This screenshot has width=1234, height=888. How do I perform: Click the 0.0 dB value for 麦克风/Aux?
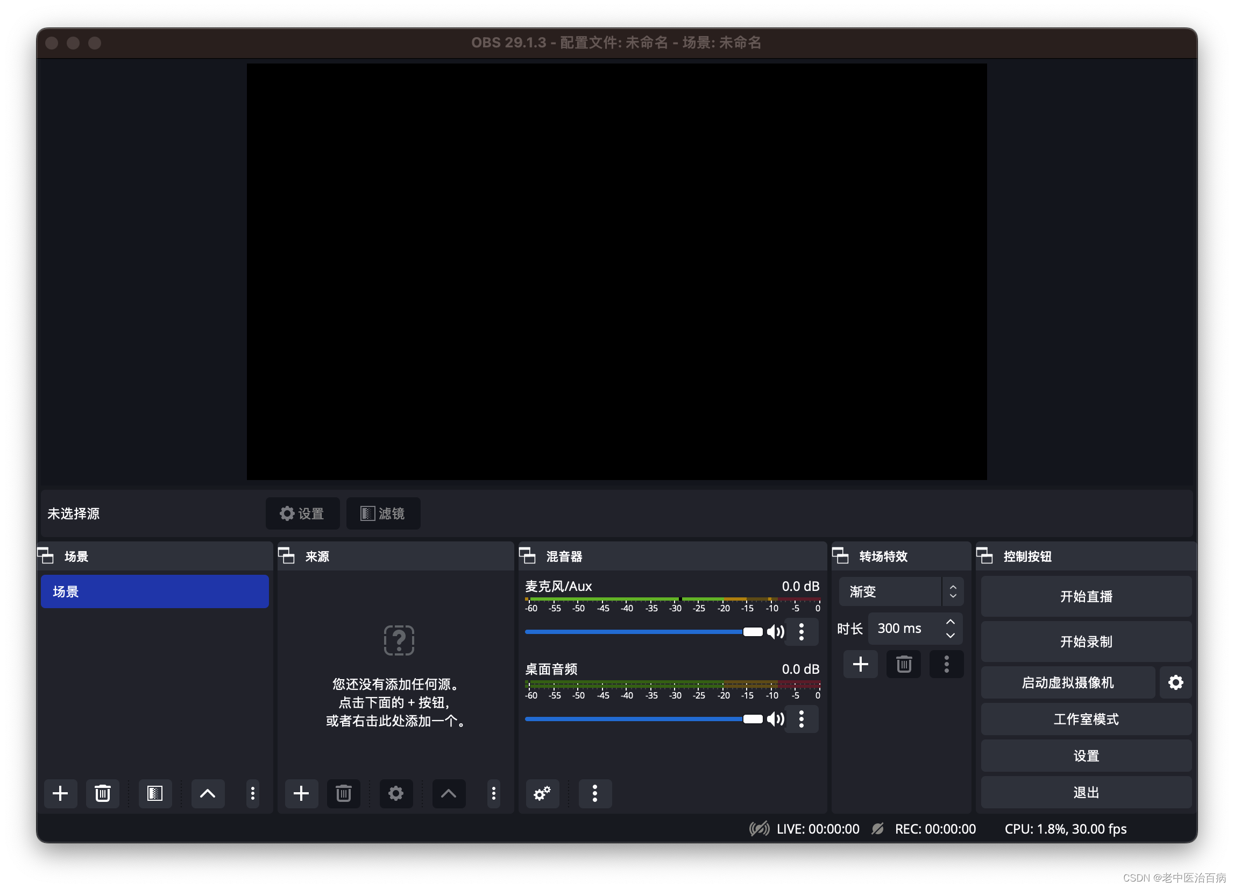[x=800, y=586]
